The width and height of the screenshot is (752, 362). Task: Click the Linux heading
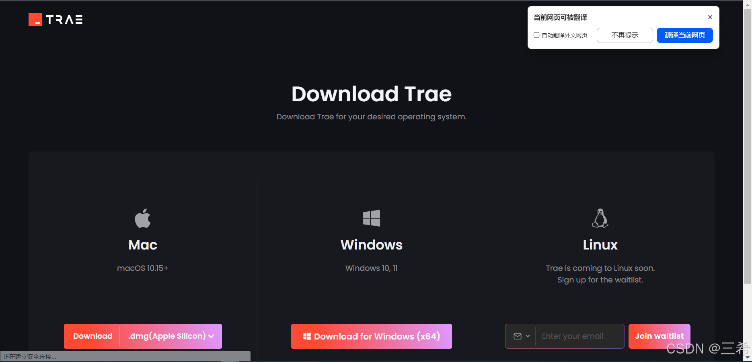coord(600,245)
